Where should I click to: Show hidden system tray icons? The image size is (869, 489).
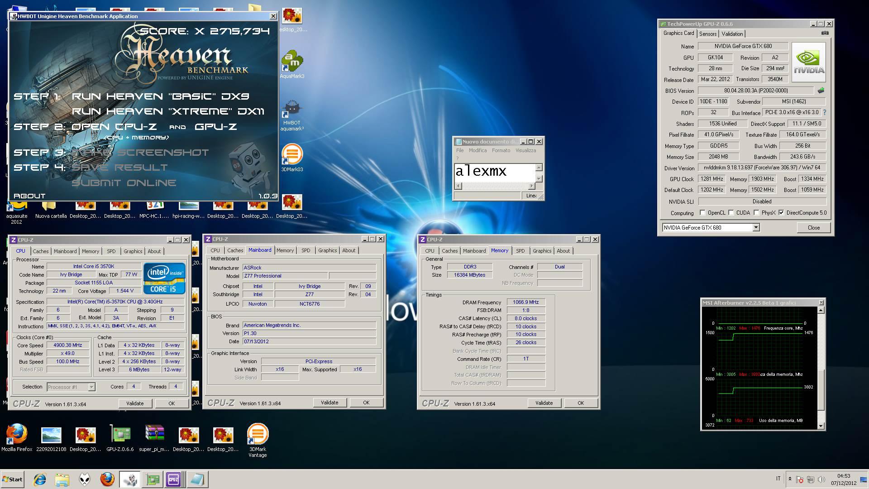790,479
